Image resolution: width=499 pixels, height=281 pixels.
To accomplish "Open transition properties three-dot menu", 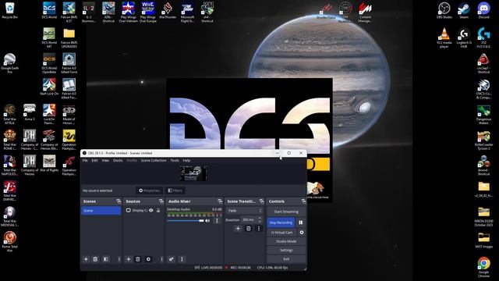I will pyautogui.click(x=259, y=229).
